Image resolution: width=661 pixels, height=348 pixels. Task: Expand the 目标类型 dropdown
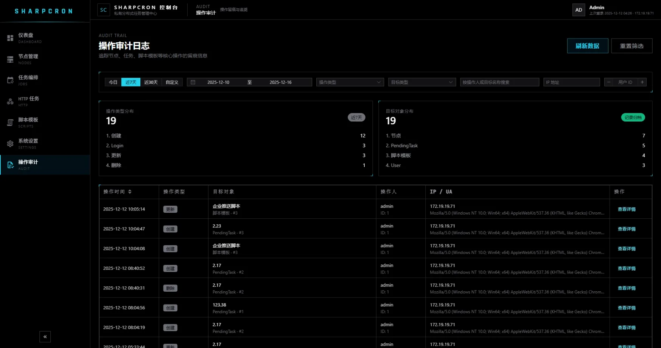point(421,82)
